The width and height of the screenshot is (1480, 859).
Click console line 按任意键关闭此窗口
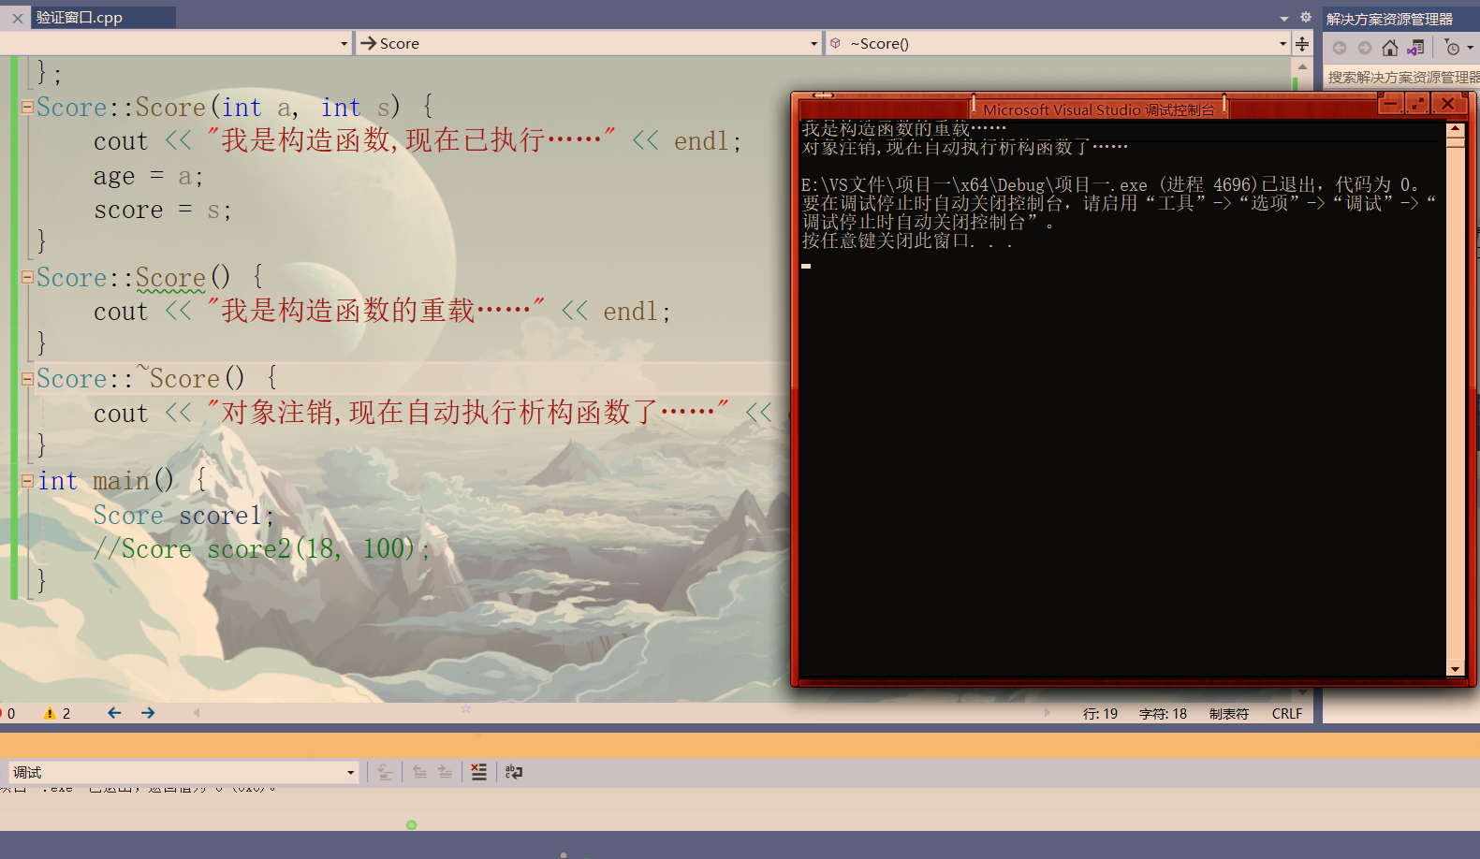[x=907, y=241]
